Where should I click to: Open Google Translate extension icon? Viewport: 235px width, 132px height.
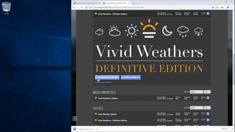(222, 7)
